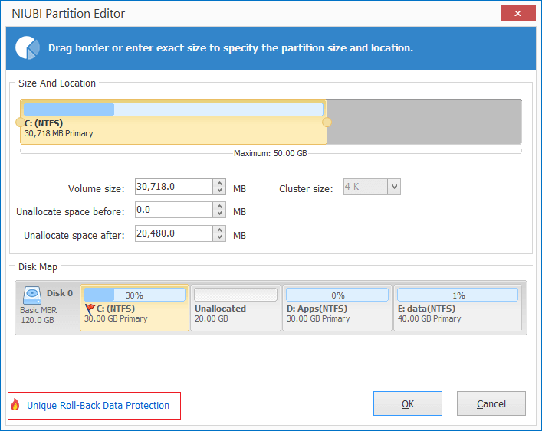Viewport: 542px width, 431px height.
Task: Increase Volume size with the up arrow
Action: 219,183
